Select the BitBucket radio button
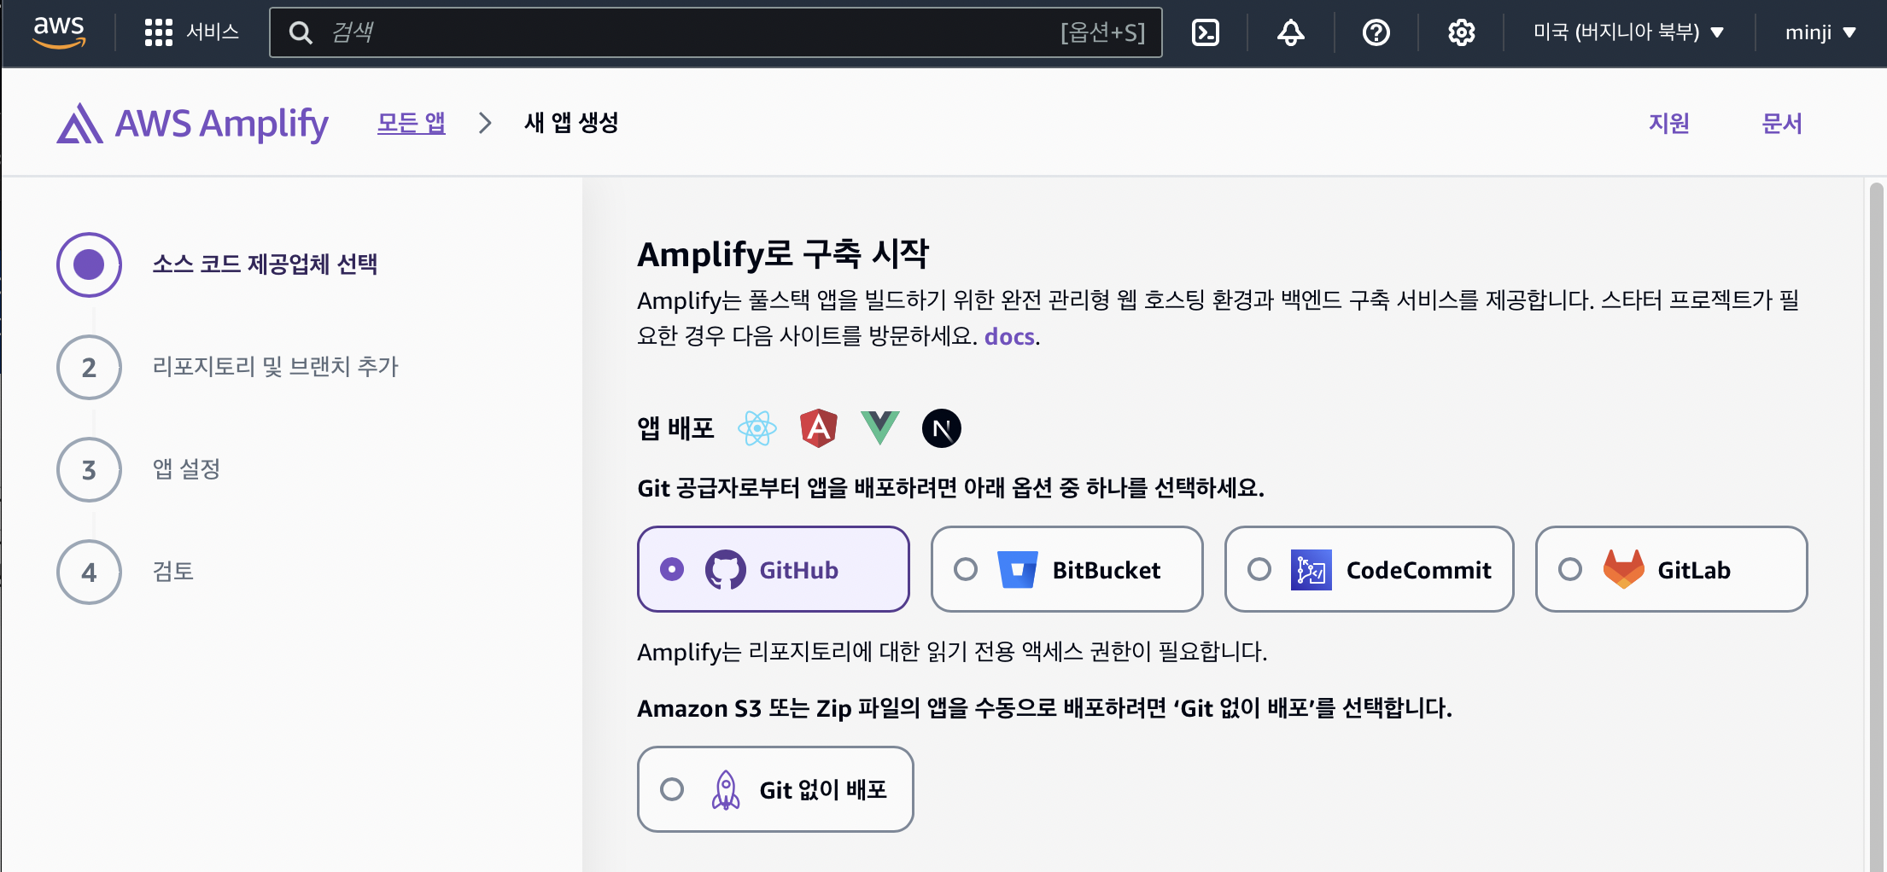The image size is (1887, 872). click(x=966, y=569)
